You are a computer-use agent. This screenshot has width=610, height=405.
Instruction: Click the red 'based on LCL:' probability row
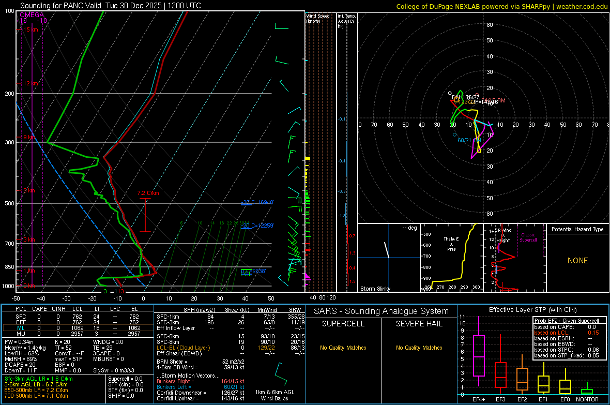pyautogui.click(x=567, y=333)
